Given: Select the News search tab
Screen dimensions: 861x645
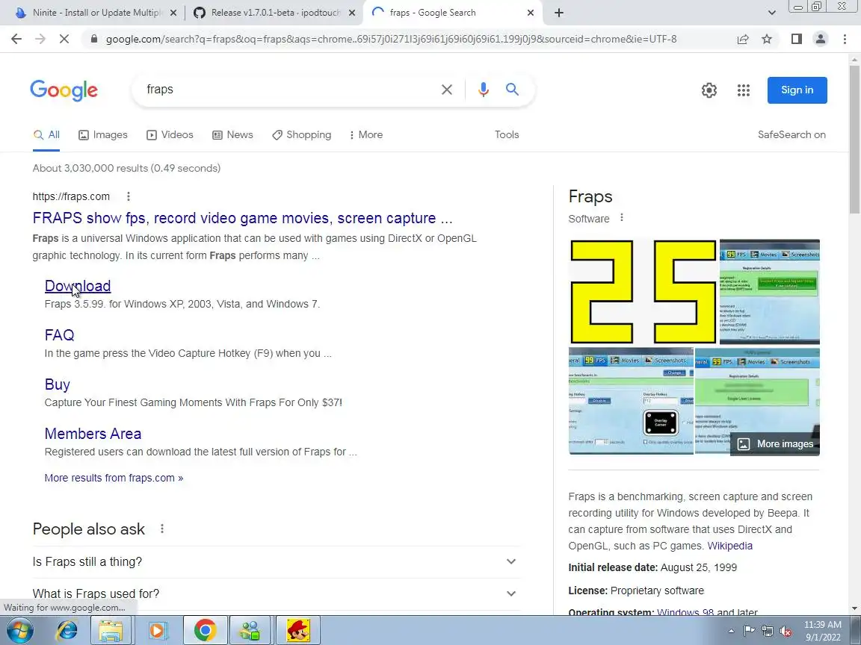Looking at the screenshot, I should 233,135.
